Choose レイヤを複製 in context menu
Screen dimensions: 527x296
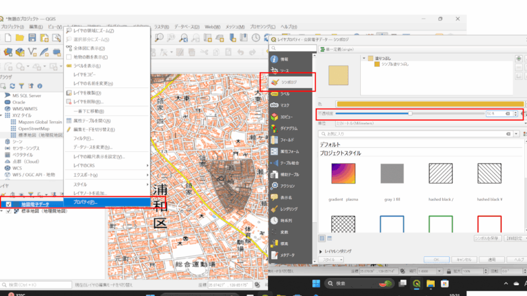pyautogui.click(x=107, y=92)
